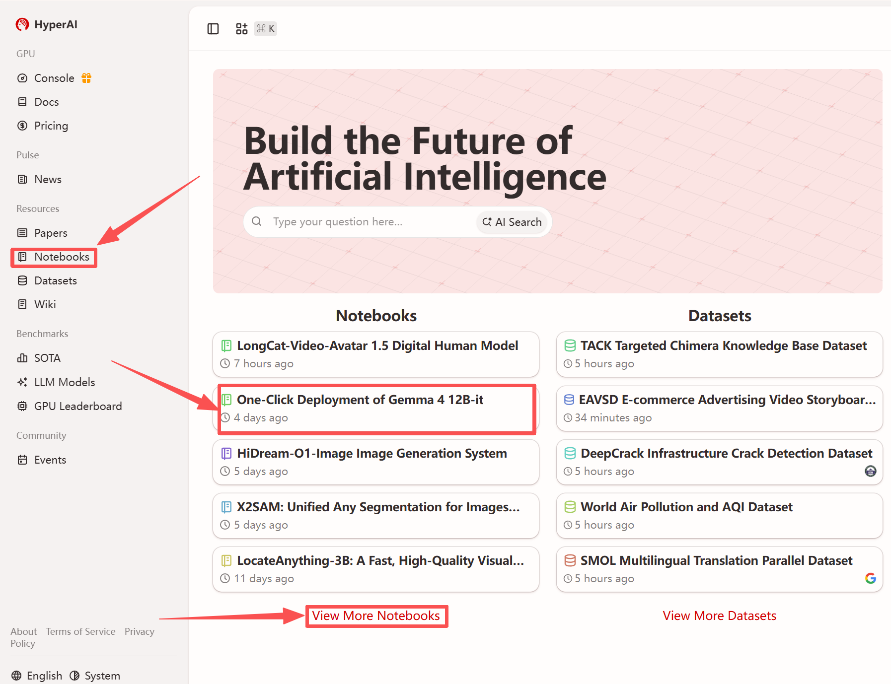The image size is (891, 684).
Task: Click the Docs book icon
Action: point(22,102)
